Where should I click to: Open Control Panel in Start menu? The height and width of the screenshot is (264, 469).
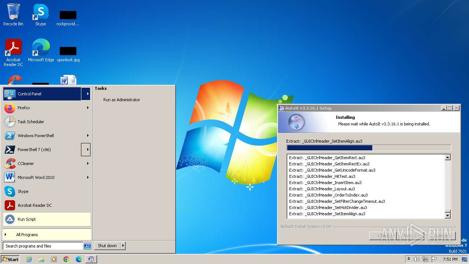(x=42, y=94)
